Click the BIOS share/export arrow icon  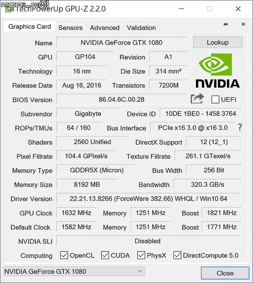pos(198,99)
